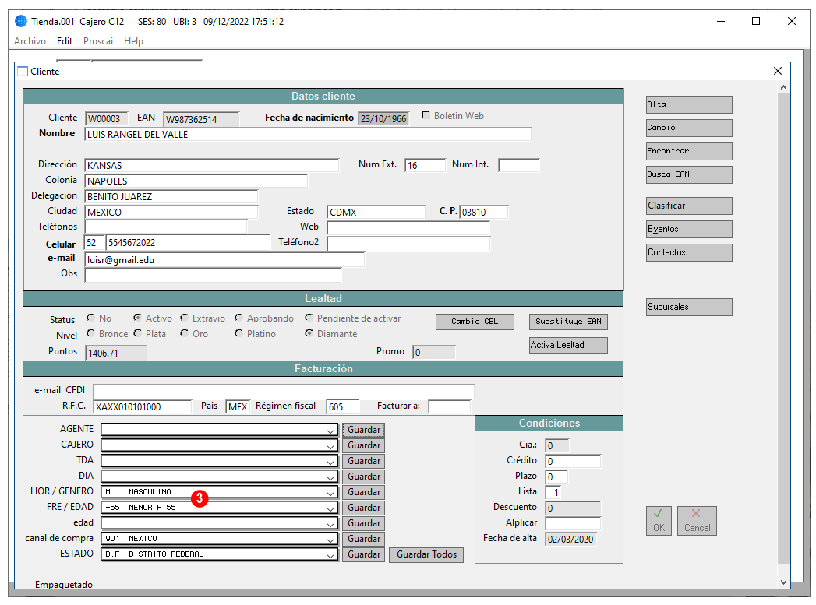Click the vertical scrollbar thumb
This screenshot has width=816, height=605.
[783, 329]
